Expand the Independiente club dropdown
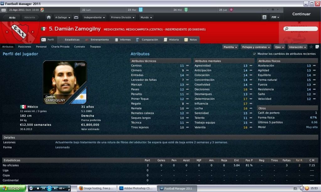The image size is (321, 192). [94, 17]
